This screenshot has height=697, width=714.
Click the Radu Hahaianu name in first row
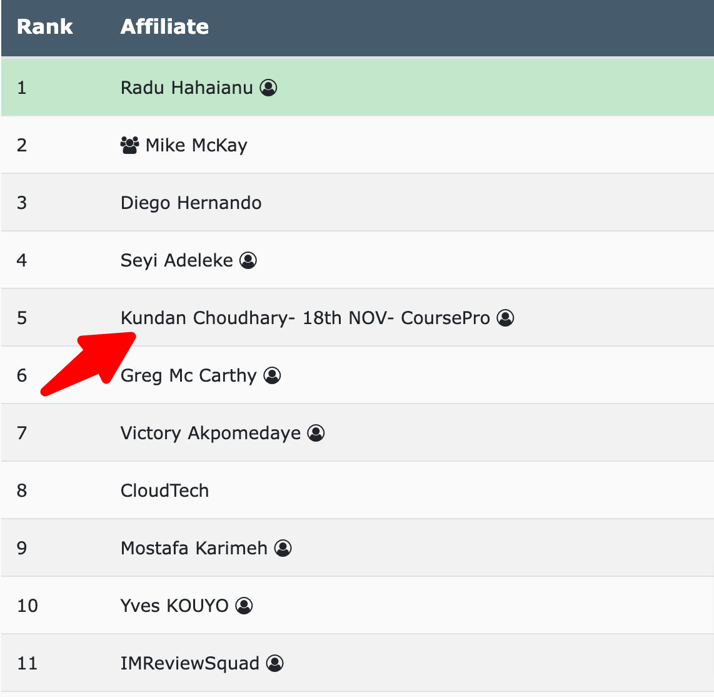[x=186, y=88]
